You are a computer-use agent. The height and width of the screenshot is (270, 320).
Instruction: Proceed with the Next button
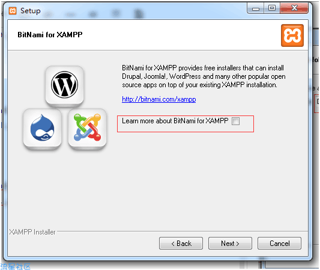[230, 243]
